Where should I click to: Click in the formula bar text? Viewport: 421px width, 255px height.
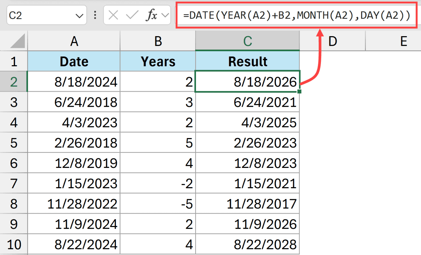(296, 15)
